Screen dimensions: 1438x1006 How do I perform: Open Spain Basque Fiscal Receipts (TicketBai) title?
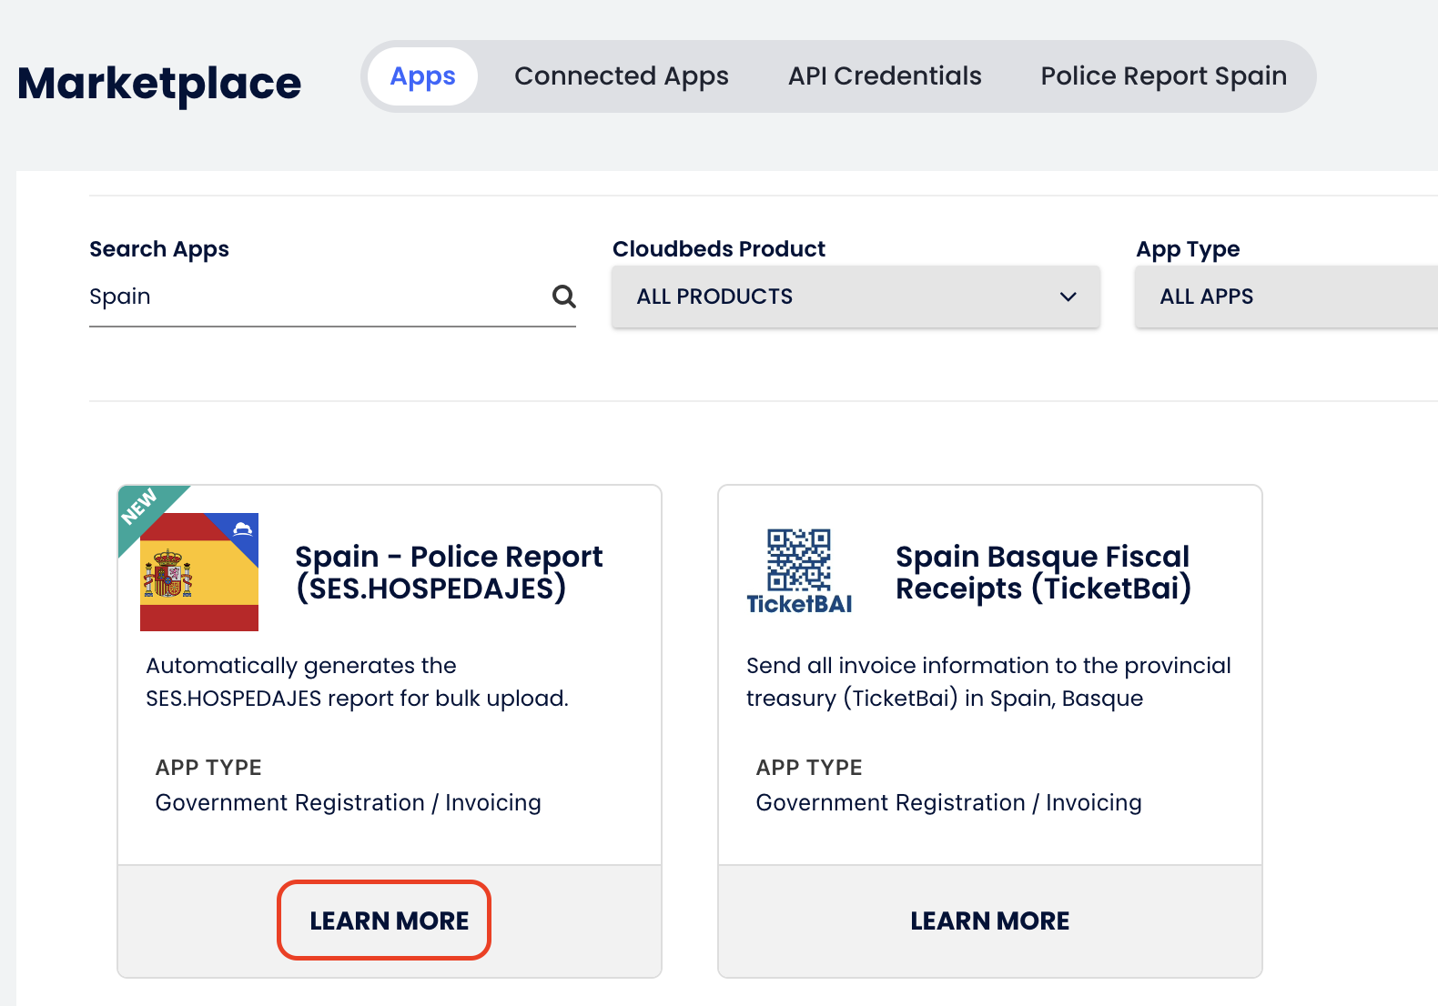pos(1043,572)
